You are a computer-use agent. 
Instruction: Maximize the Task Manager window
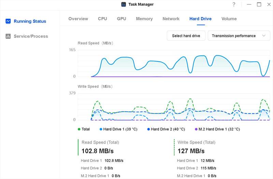[259, 4]
